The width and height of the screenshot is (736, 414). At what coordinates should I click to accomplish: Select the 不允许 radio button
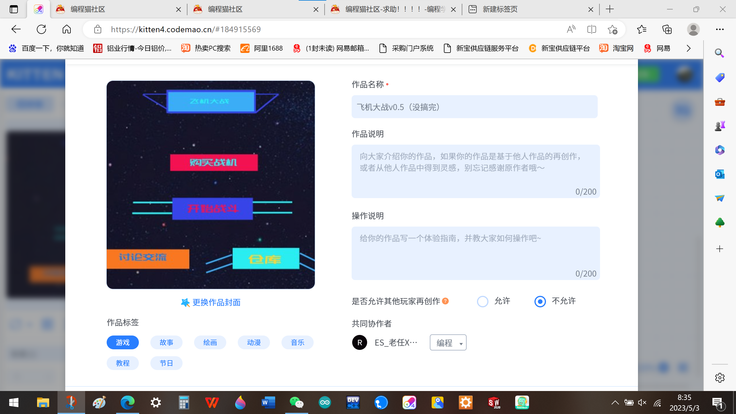(x=540, y=301)
